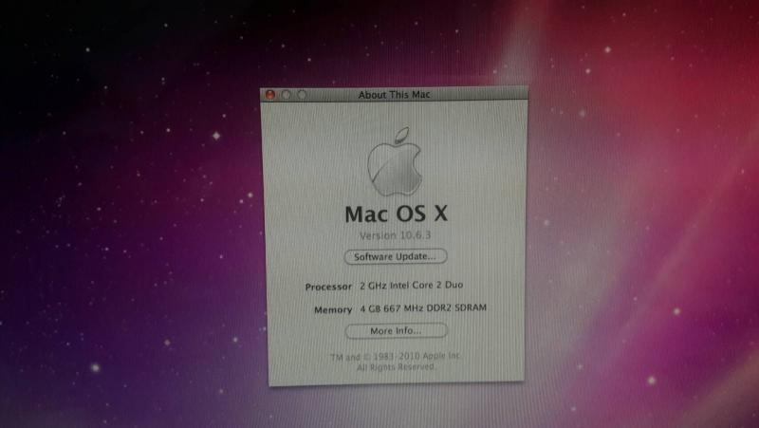Click the Version 10.6.3 text
Image resolution: width=759 pixels, height=428 pixels.
[395, 235]
